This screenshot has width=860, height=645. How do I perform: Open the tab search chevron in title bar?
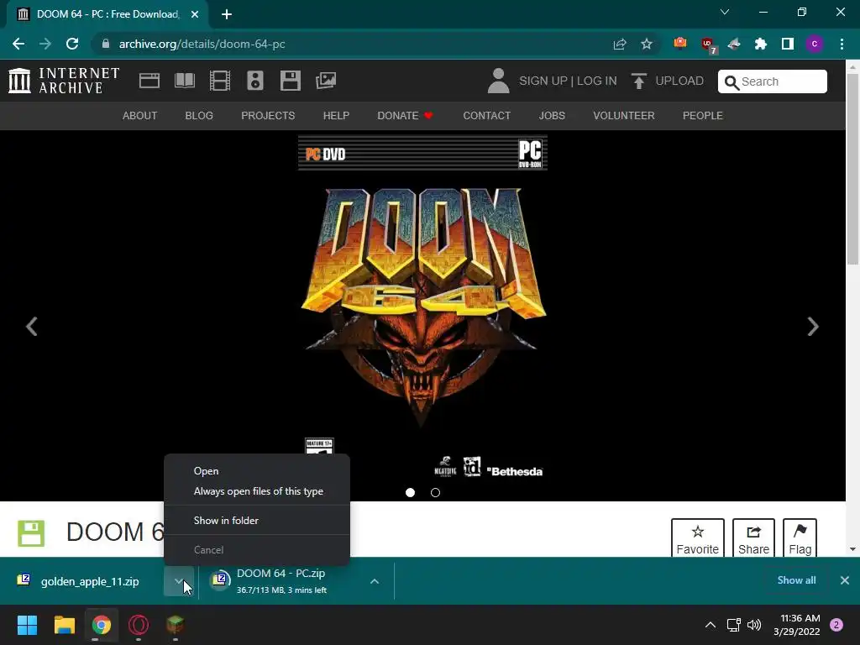(725, 12)
